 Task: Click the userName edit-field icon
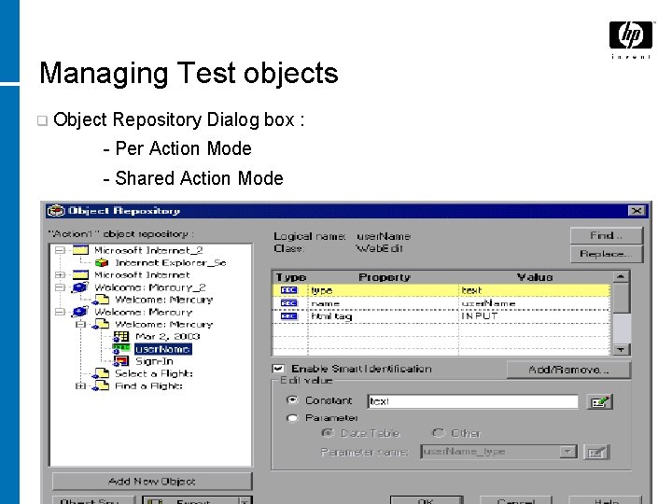click(121, 349)
